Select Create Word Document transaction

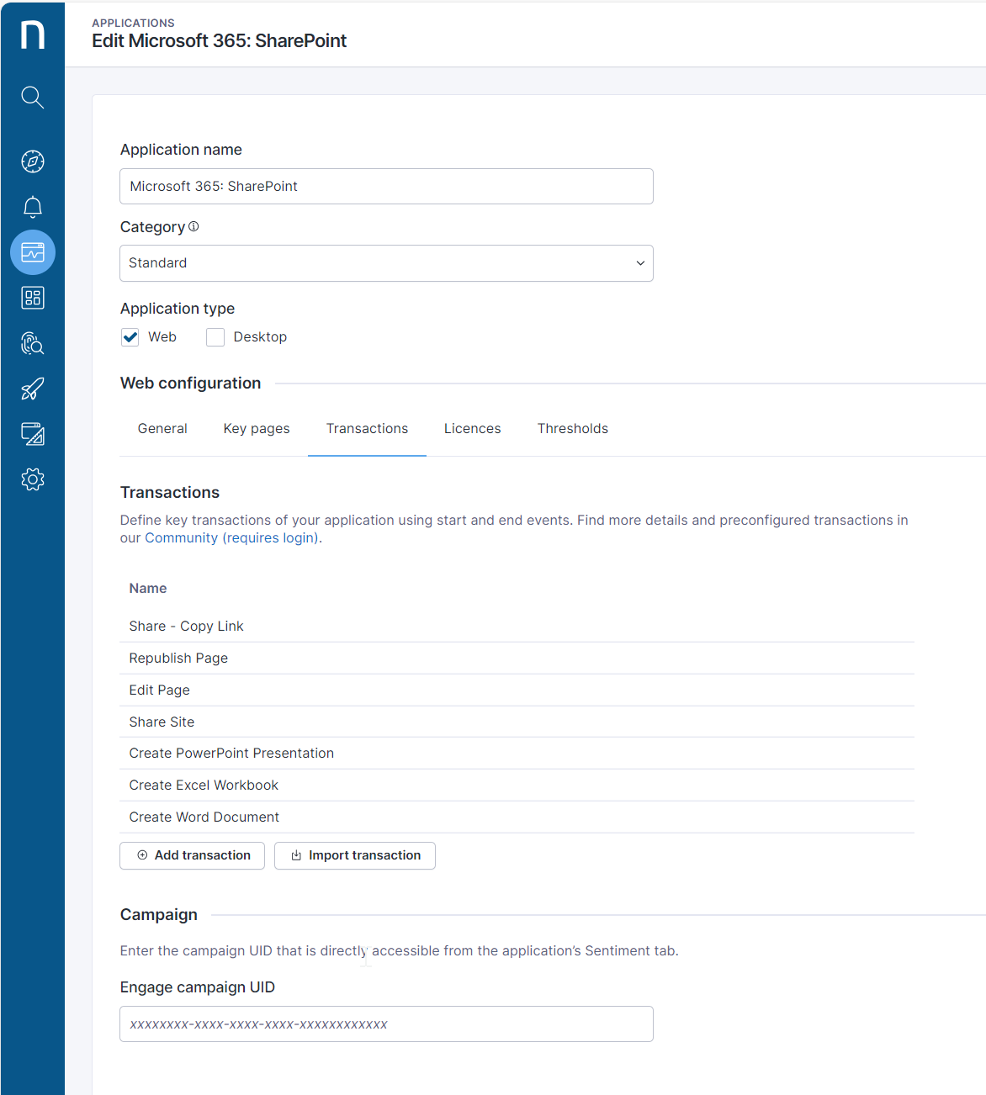point(517,817)
